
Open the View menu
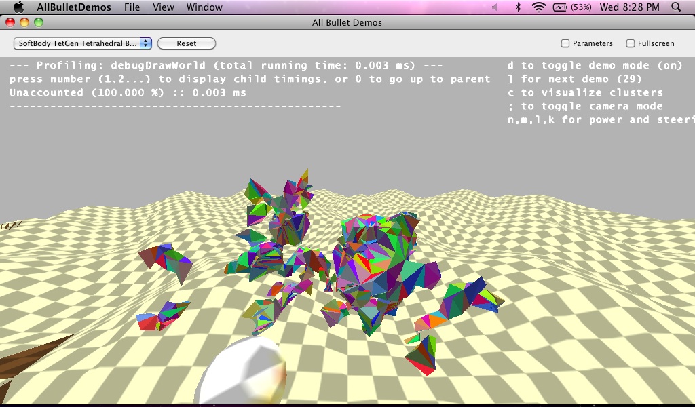click(163, 7)
